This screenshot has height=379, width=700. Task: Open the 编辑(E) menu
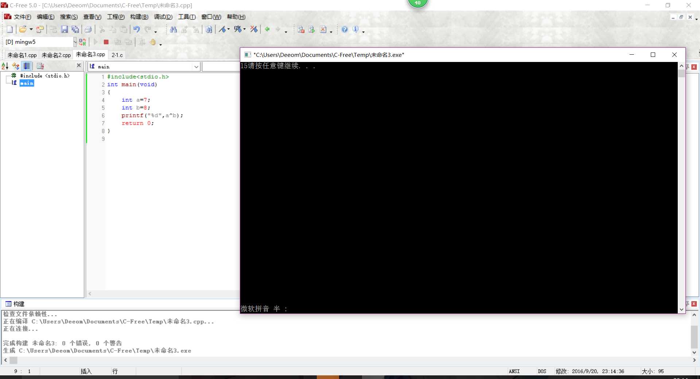coord(46,17)
